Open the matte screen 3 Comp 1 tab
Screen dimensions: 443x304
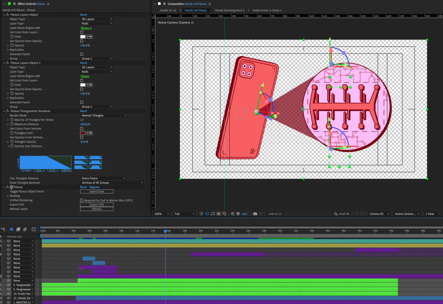click(267, 10)
